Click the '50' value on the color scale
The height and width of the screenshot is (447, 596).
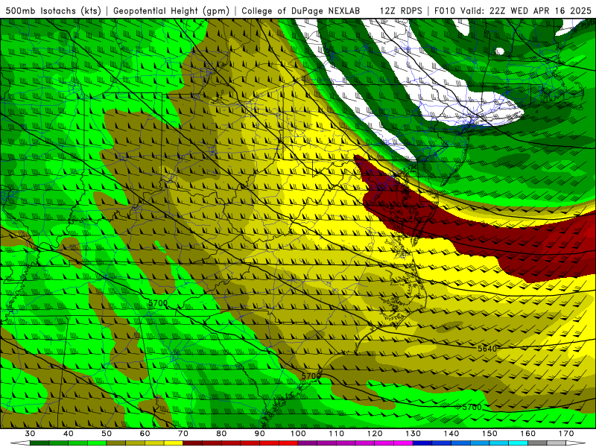pos(107,434)
